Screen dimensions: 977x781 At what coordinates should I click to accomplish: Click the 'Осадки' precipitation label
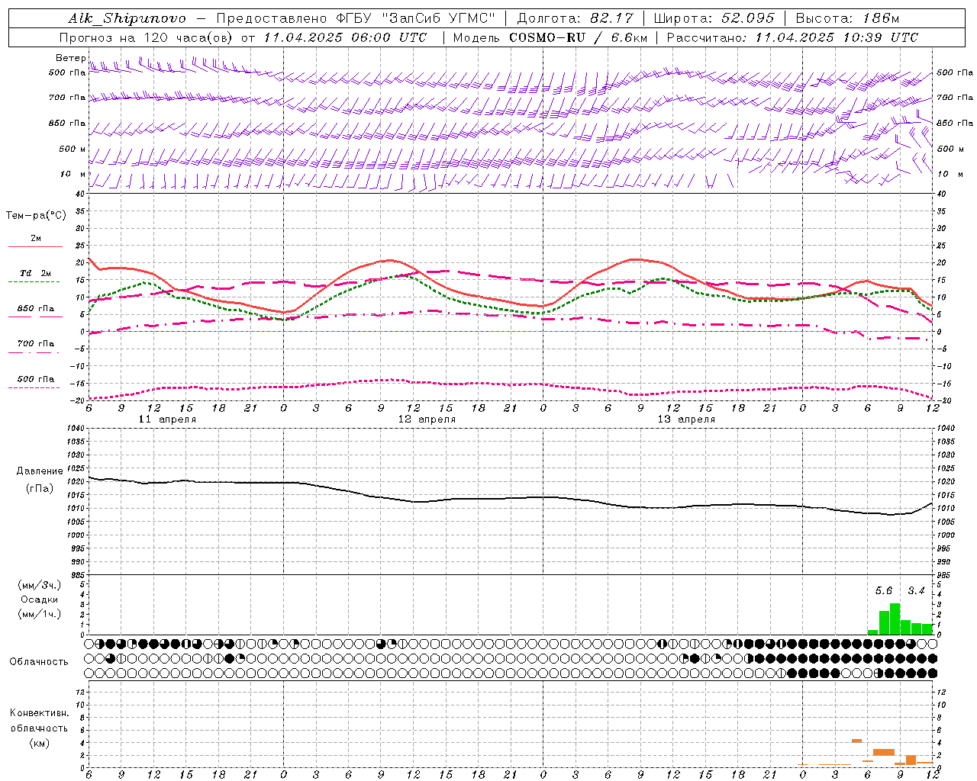pyautogui.click(x=40, y=599)
